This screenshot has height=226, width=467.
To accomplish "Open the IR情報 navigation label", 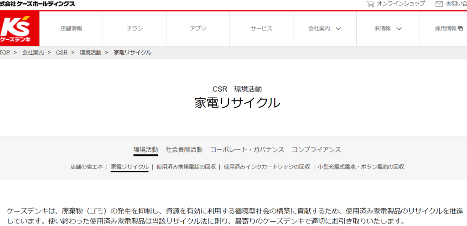I will pyautogui.click(x=383, y=29).
